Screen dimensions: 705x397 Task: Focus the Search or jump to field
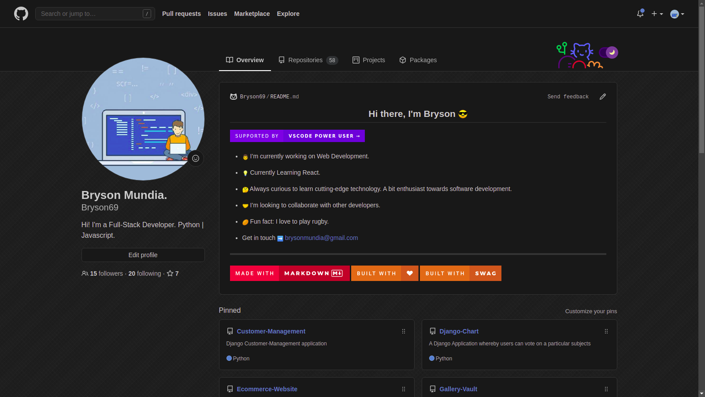tap(95, 14)
